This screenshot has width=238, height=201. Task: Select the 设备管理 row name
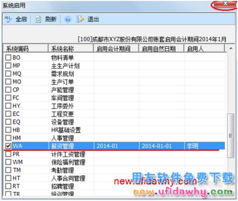tap(62, 122)
